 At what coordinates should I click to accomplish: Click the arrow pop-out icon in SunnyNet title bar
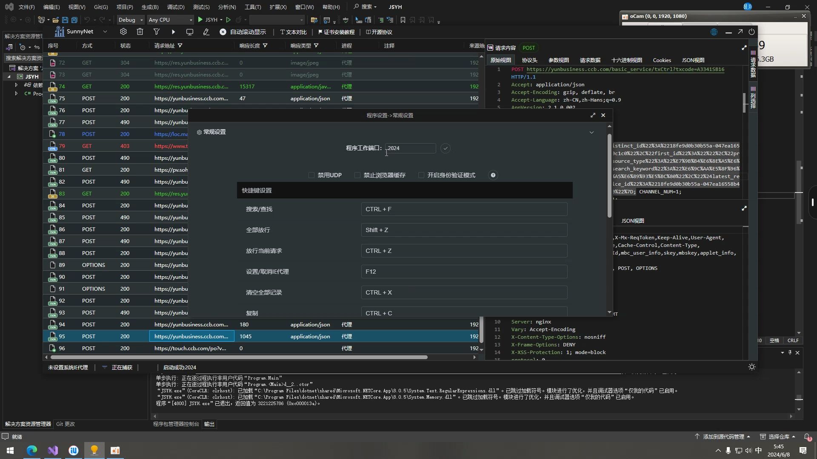pyautogui.click(x=740, y=32)
